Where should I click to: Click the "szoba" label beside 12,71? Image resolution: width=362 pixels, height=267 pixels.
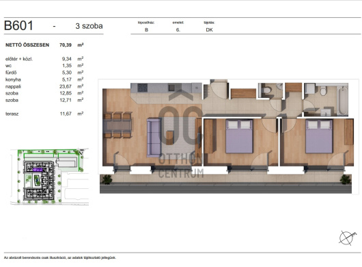(x=12, y=100)
